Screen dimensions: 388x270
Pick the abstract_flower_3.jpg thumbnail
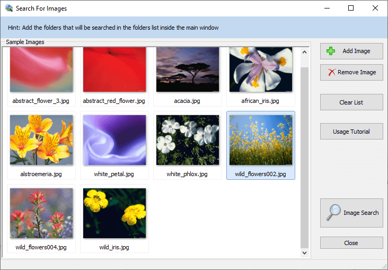41,69
